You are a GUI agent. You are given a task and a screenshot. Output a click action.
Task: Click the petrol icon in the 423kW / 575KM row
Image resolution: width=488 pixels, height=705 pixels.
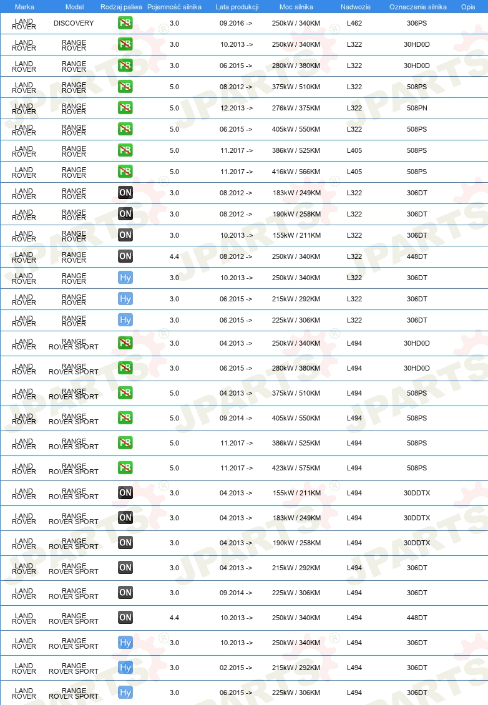point(125,468)
